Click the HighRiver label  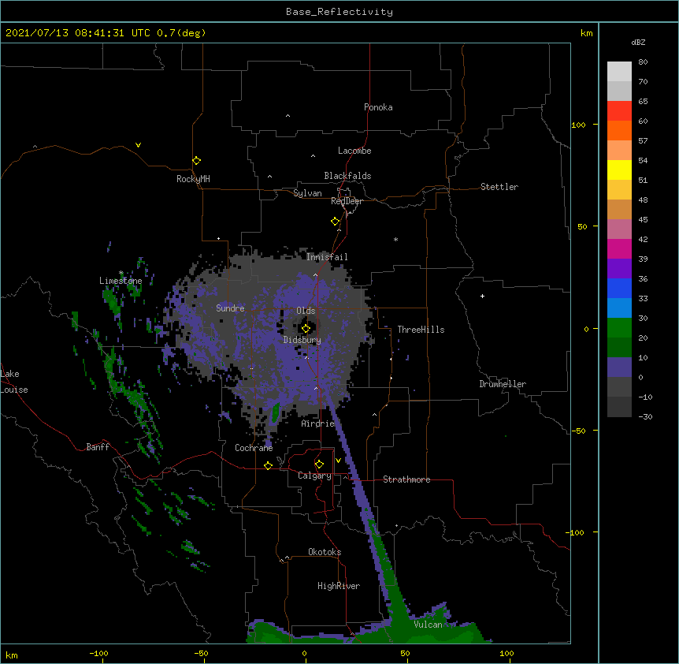coord(339,586)
